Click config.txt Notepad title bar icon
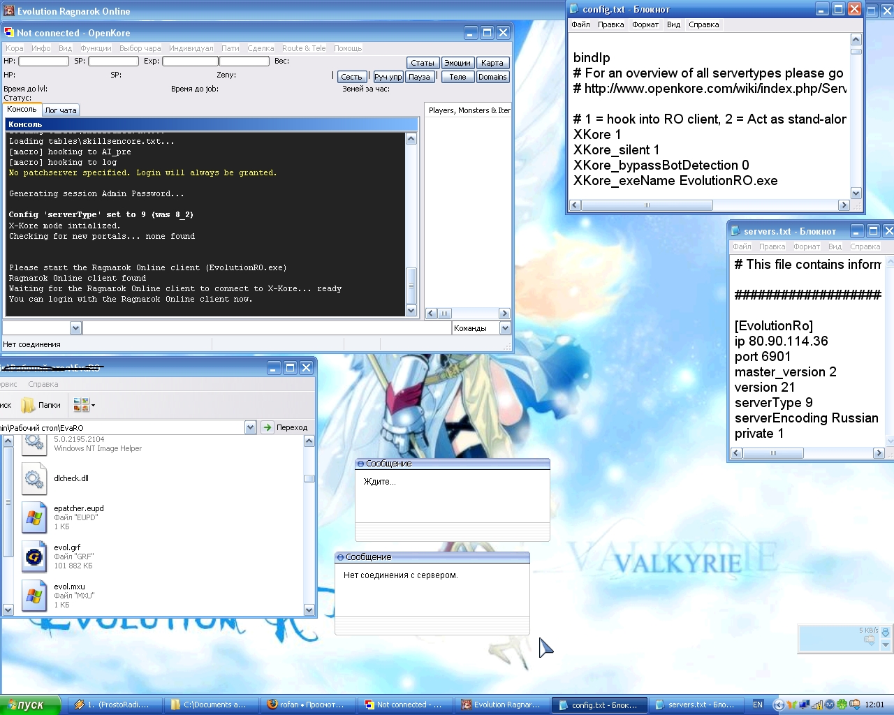Screen dimensions: 894x715 click(574, 9)
